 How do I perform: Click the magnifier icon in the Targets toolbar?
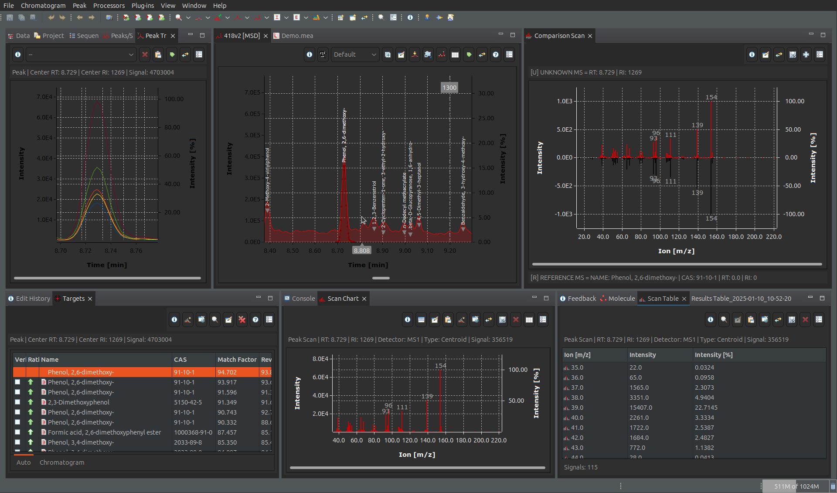(215, 320)
